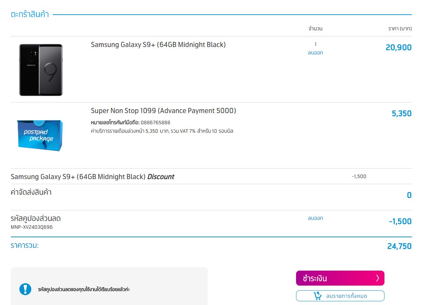430x305 pixels.
Task: Select Samsung Galaxy S9+ (64GB Midnight Black) title
Action: (x=158, y=45)
